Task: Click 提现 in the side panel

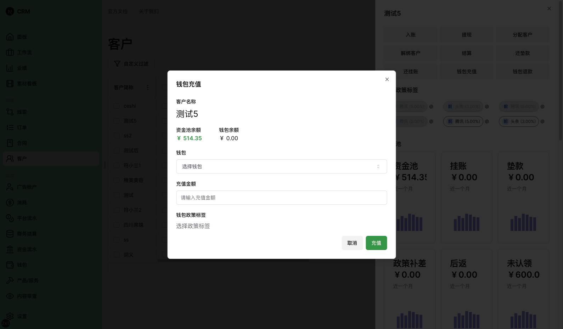Action: coord(467,35)
